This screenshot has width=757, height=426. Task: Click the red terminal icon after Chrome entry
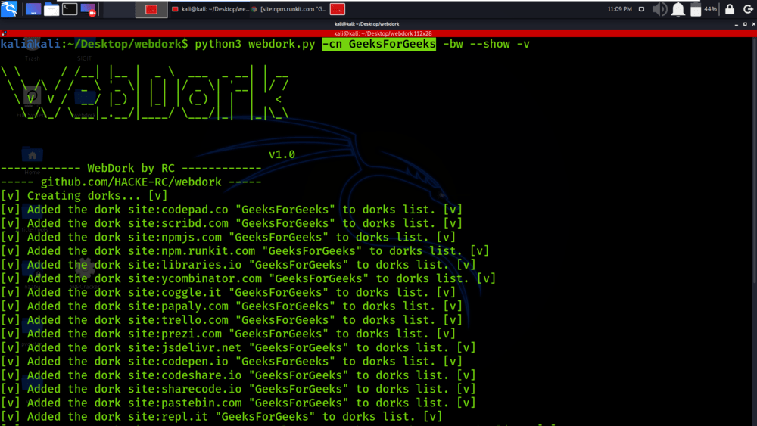[337, 9]
